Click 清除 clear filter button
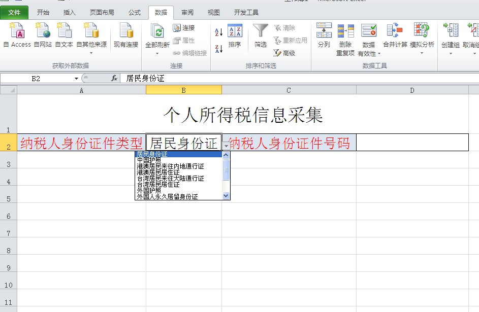Image resolution: width=479 pixels, height=312 pixels. coord(284,28)
